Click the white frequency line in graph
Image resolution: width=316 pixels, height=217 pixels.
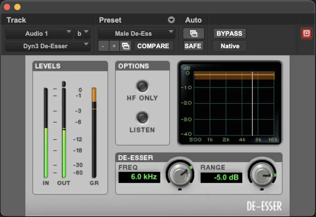[252, 104]
